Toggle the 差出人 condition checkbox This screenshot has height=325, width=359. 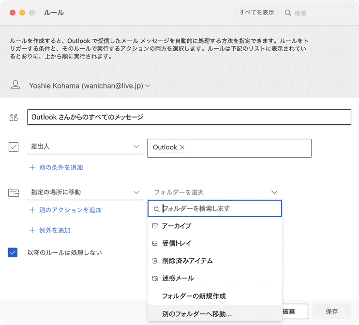14,147
